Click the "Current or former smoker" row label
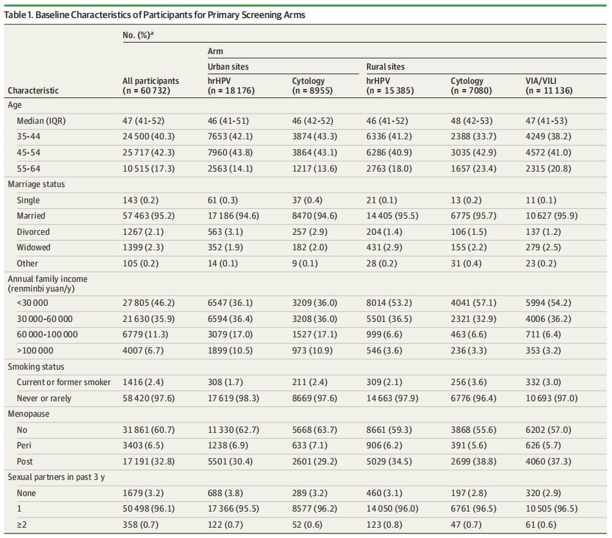Viewport: 612px width, 538px height. [x=64, y=383]
